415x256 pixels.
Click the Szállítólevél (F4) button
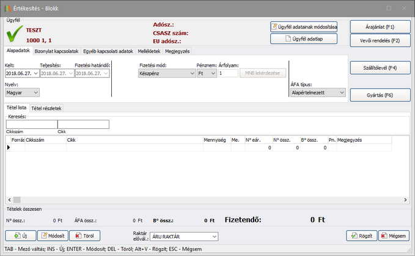click(x=380, y=67)
